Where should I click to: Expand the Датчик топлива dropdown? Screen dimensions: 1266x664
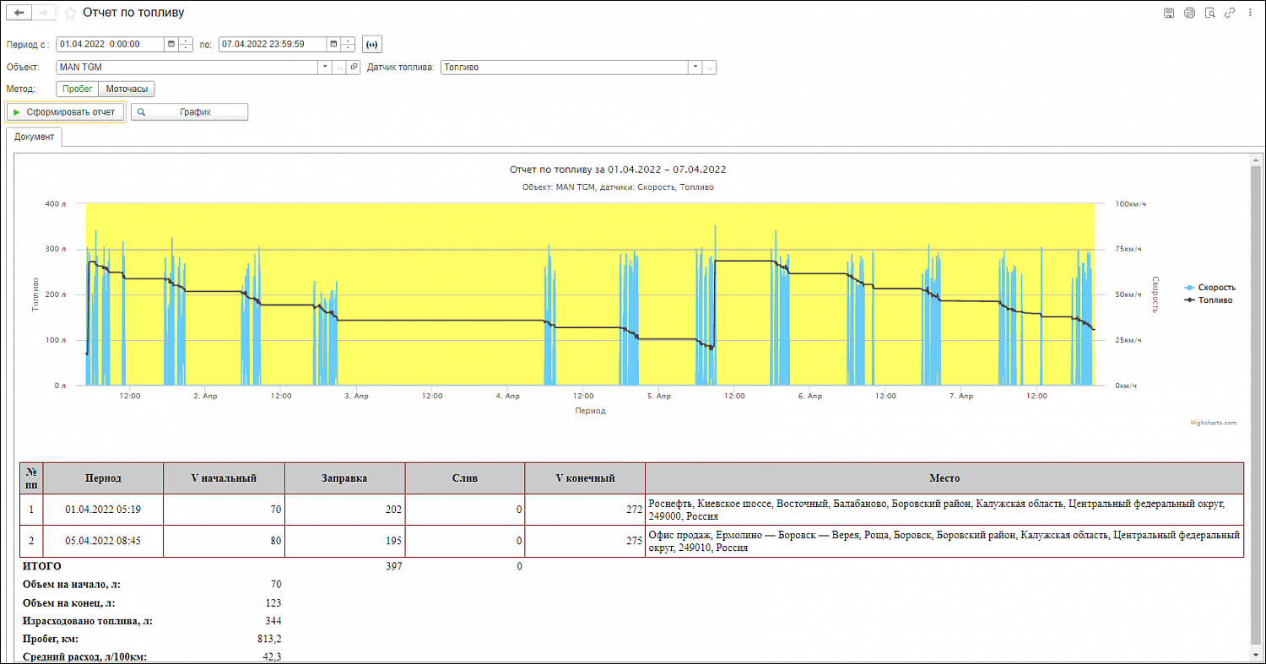(695, 67)
